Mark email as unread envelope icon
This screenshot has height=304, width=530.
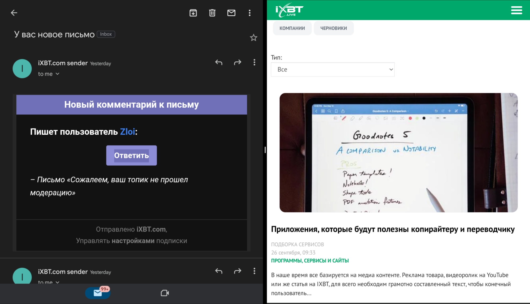[x=231, y=12]
